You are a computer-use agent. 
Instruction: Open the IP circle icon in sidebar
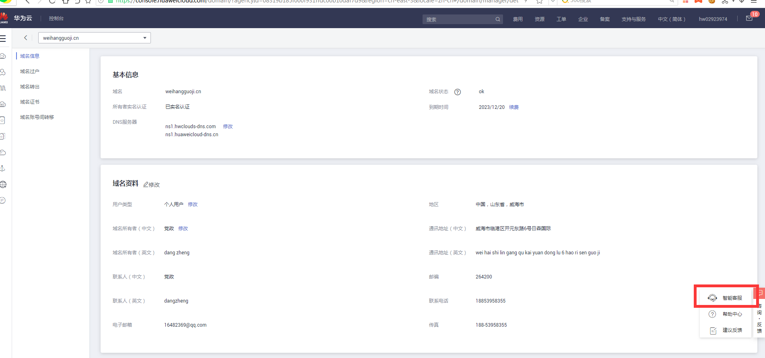tap(3, 200)
